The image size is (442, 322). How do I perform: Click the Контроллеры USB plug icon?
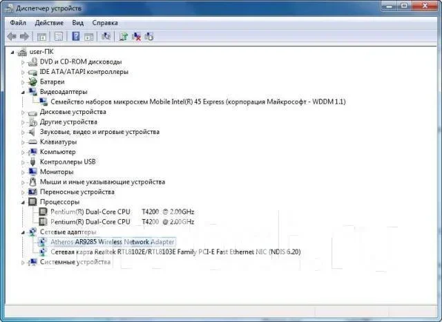32,162
